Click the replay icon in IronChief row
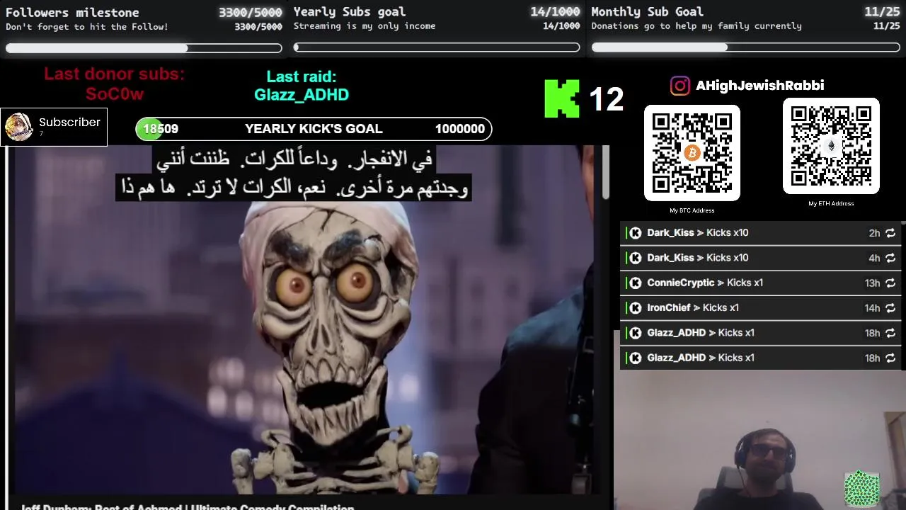Viewport: 906px width, 510px height. [x=890, y=308]
